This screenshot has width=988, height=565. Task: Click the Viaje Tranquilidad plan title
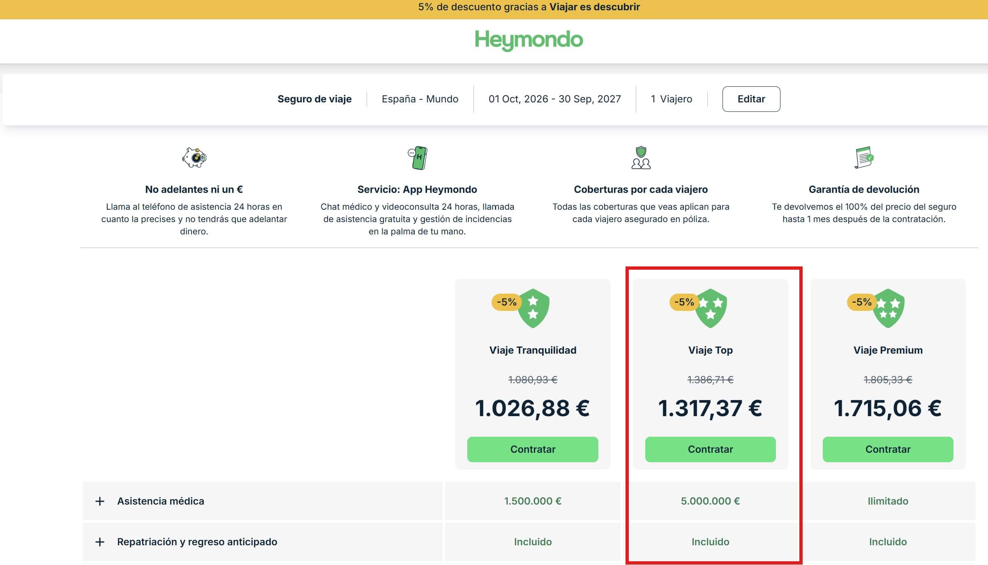[x=533, y=350]
